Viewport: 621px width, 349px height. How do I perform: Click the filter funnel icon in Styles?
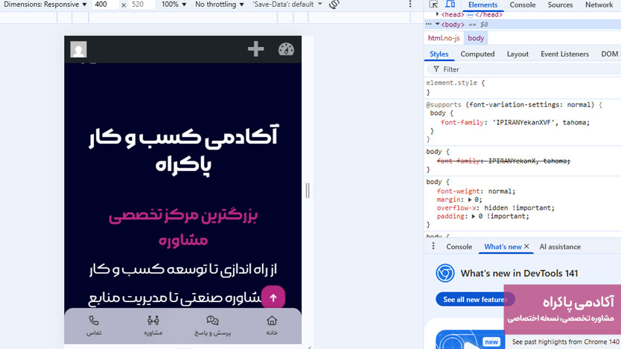(436, 69)
